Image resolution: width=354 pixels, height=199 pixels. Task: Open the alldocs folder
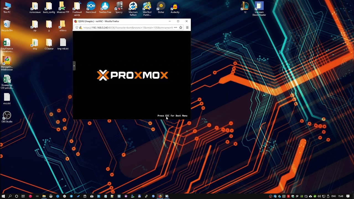tap(63, 26)
